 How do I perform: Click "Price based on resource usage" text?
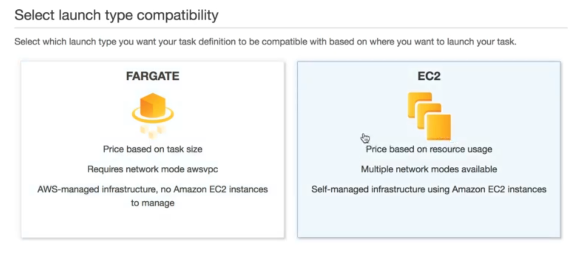coord(429,149)
